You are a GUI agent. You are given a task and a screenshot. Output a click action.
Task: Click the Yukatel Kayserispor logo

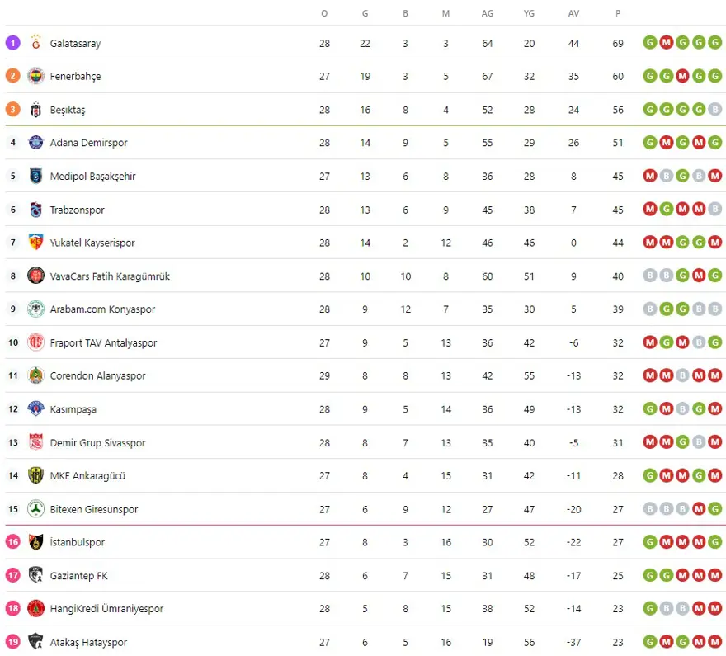[x=35, y=243]
